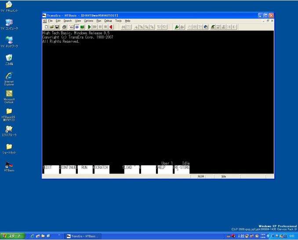
Task: Select the Internet Explorer desktop icon
Action: [x=9, y=79]
